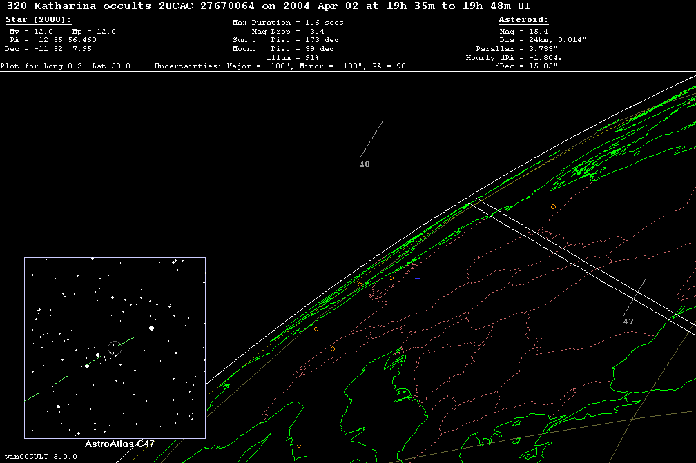Click the "Max Duration = 1.6 secs" line
Screen dimensions: 696x463
click(x=288, y=23)
